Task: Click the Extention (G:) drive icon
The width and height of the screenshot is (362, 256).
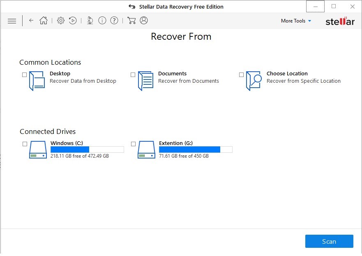Action: 146,150
